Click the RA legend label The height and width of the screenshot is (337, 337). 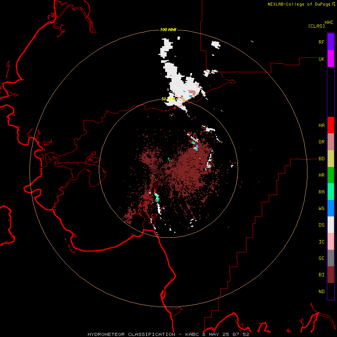point(321,192)
